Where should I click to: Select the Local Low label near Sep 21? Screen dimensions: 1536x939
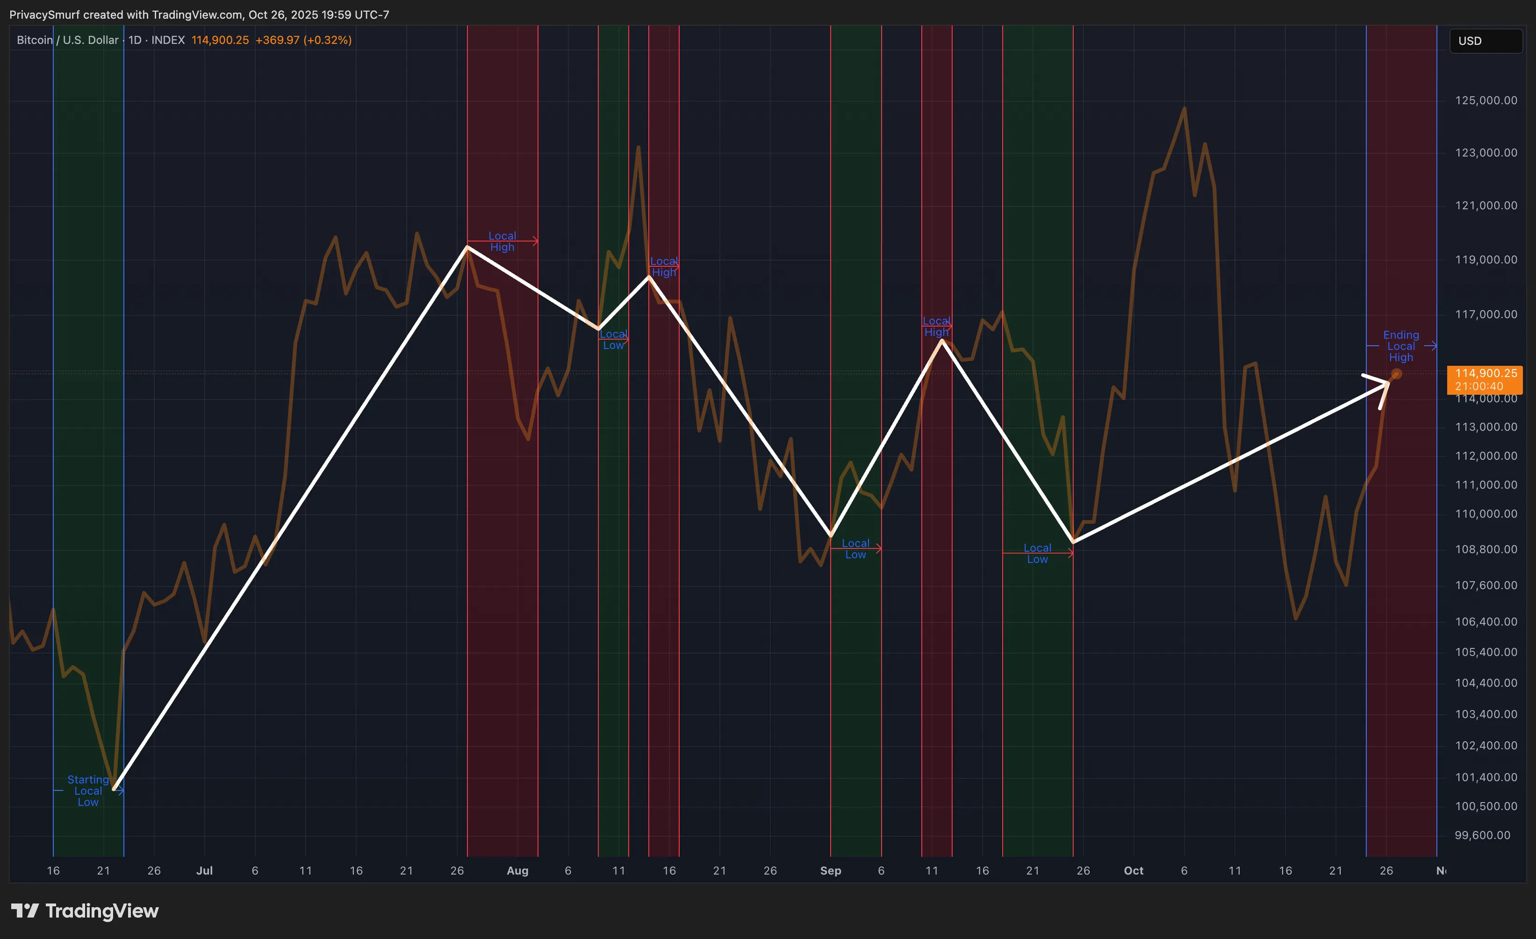tap(1037, 553)
